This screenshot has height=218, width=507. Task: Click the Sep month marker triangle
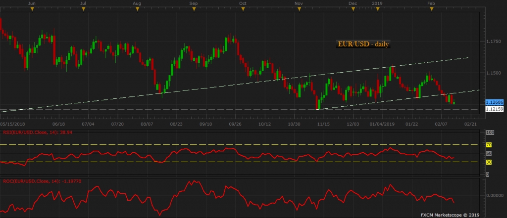point(194,9)
